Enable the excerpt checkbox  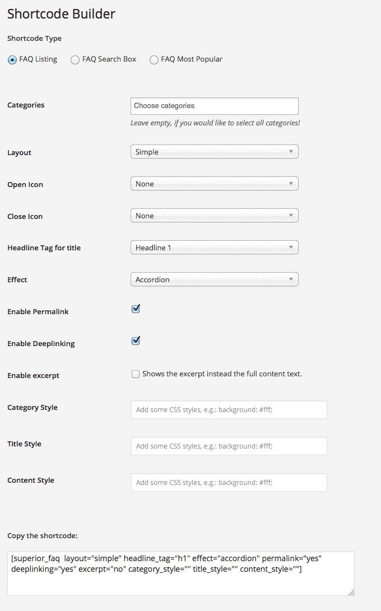point(136,374)
